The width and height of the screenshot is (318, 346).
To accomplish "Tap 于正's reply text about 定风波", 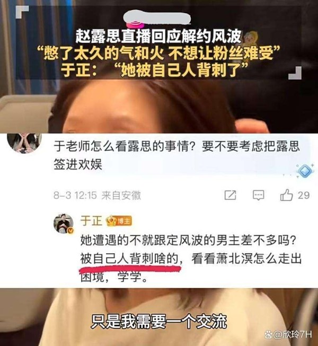I will (191, 258).
